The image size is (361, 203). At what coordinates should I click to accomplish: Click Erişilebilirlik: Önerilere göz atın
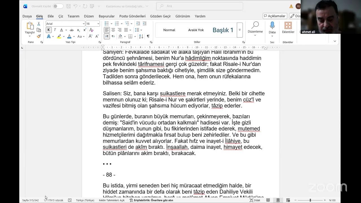(151, 200)
